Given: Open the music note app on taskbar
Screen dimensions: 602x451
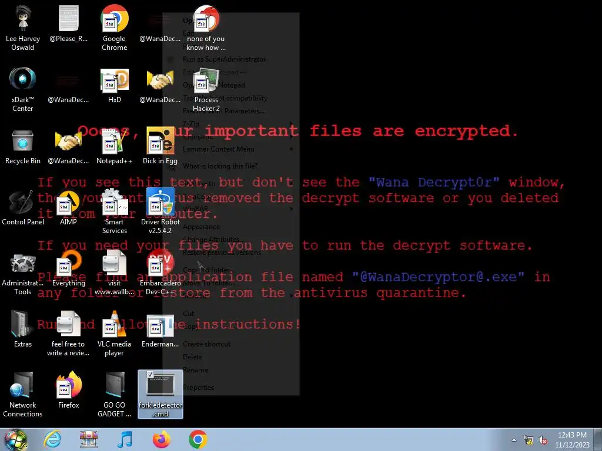Looking at the screenshot, I should pyautogui.click(x=125, y=439).
